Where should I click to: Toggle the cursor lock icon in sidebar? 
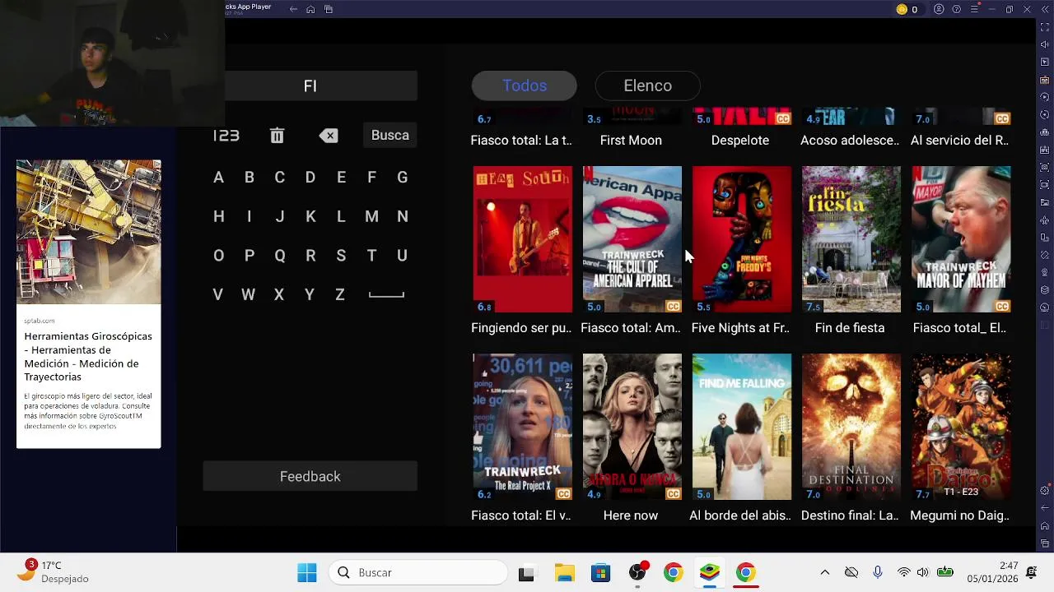point(1045,62)
